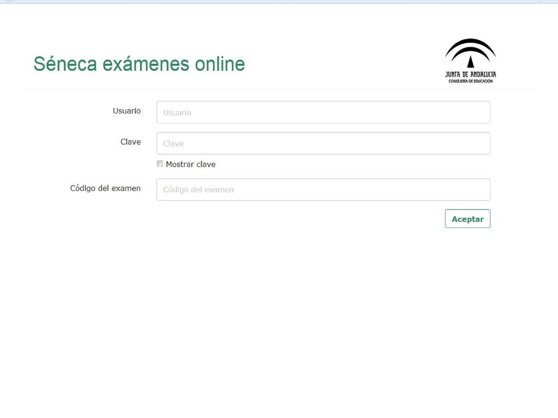Click the Clave field label
This screenshot has width=558, height=418.
click(131, 142)
